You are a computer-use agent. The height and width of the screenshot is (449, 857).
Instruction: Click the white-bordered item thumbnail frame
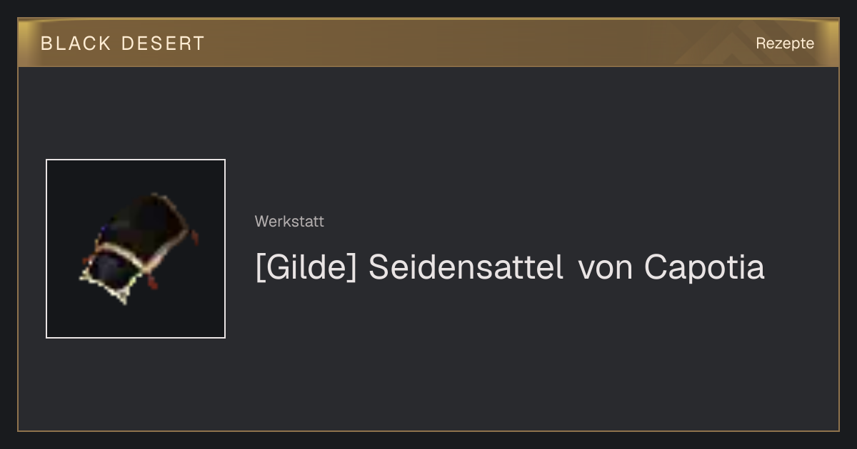click(x=136, y=249)
